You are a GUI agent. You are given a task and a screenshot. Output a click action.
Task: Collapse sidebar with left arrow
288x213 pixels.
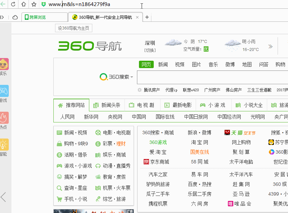3,197
